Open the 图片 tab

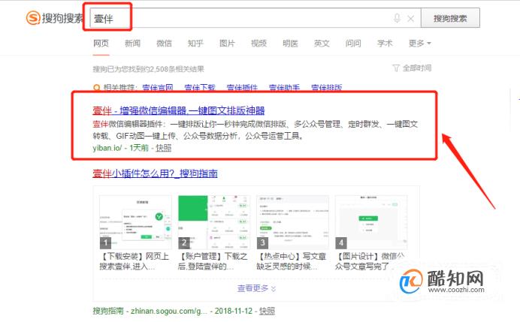pos(227,44)
